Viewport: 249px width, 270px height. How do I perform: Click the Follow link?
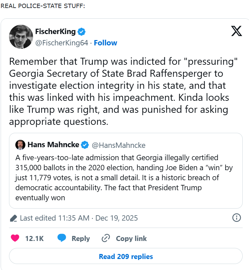click(x=105, y=43)
